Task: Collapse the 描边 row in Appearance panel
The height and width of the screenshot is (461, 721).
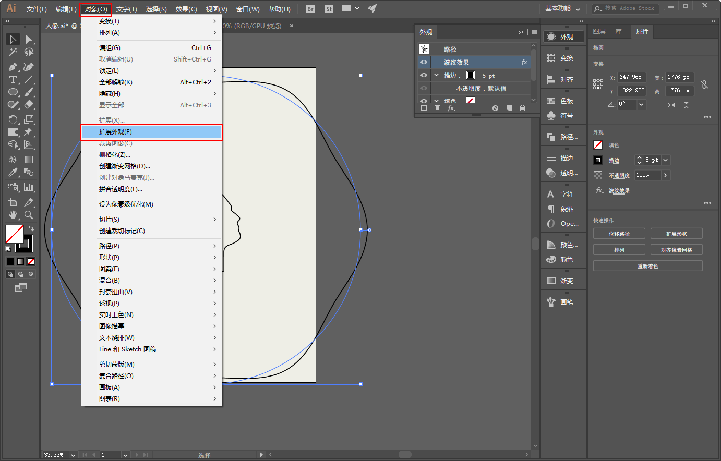Action: 436,75
